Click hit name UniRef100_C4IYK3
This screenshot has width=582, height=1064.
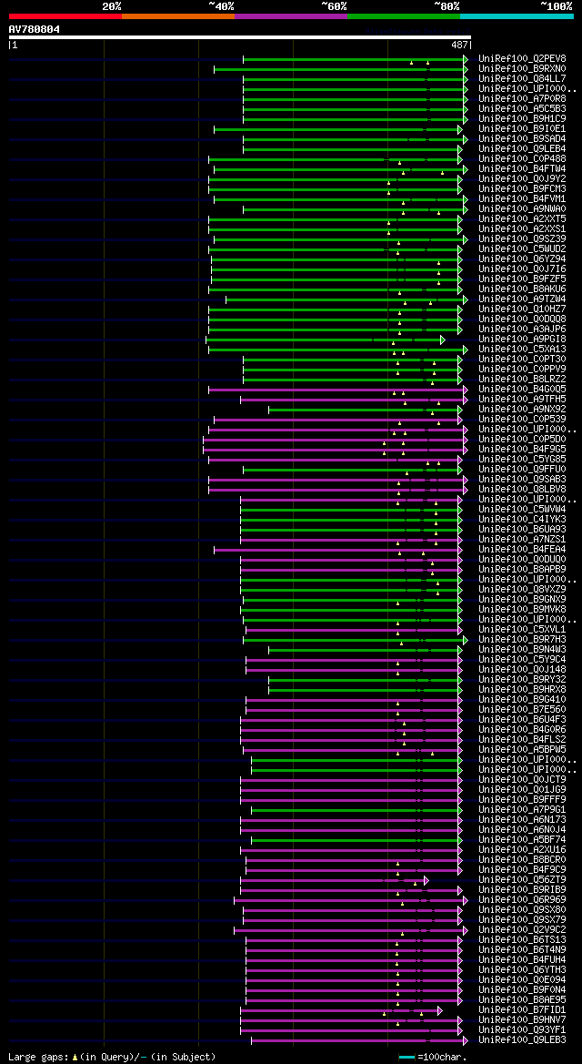point(522,519)
